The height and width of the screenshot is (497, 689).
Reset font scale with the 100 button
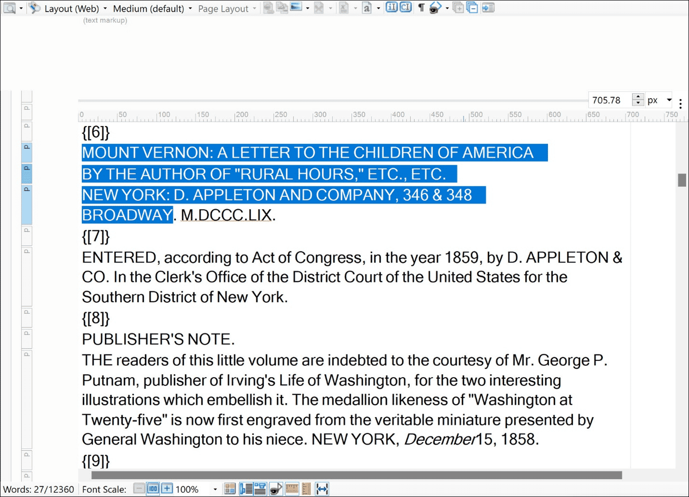[153, 489]
